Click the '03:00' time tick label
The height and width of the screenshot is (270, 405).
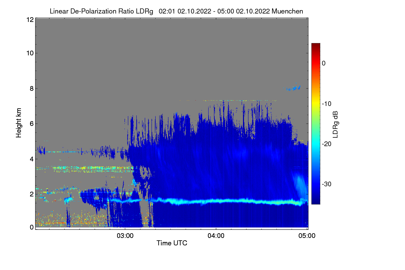(125, 236)
